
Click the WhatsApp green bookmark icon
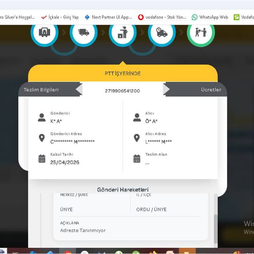tap(194, 17)
